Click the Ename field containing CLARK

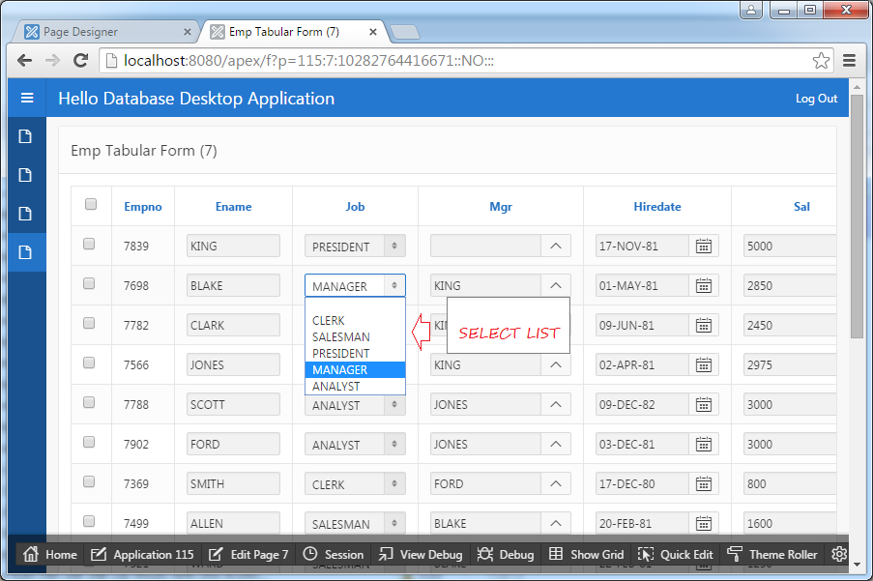pos(233,325)
